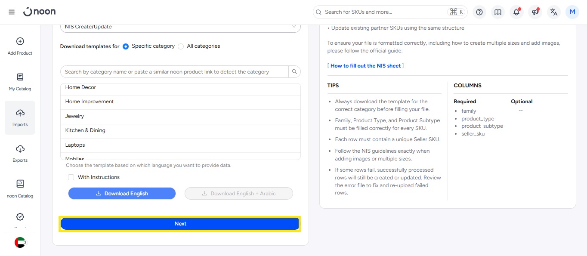Open the UAE country flag selector
The height and width of the screenshot is (256, 587).
click(20, 243)
